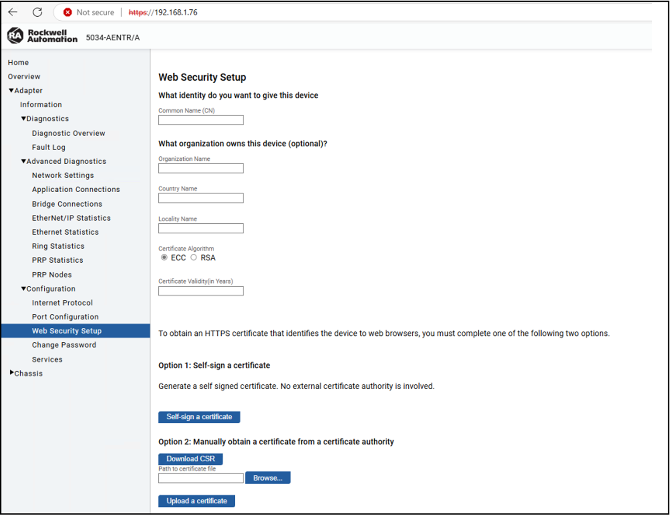Viewport: 670px width, 516px height.
Task: Focus the Locality Name field
Action: click(201, 228)
